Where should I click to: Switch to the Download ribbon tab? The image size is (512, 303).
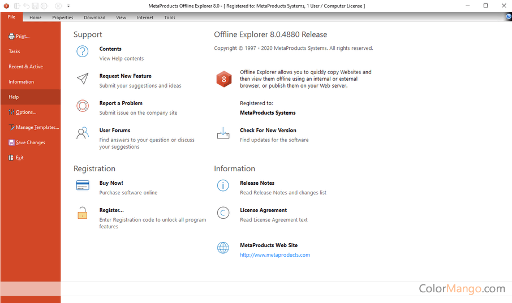tap(94, 18)
